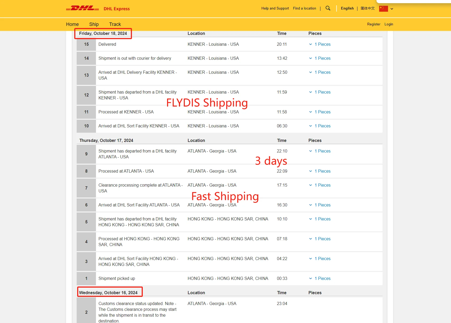Screen dimensions: 451x323
Task: Click the Login link
Action: (389, 24)
